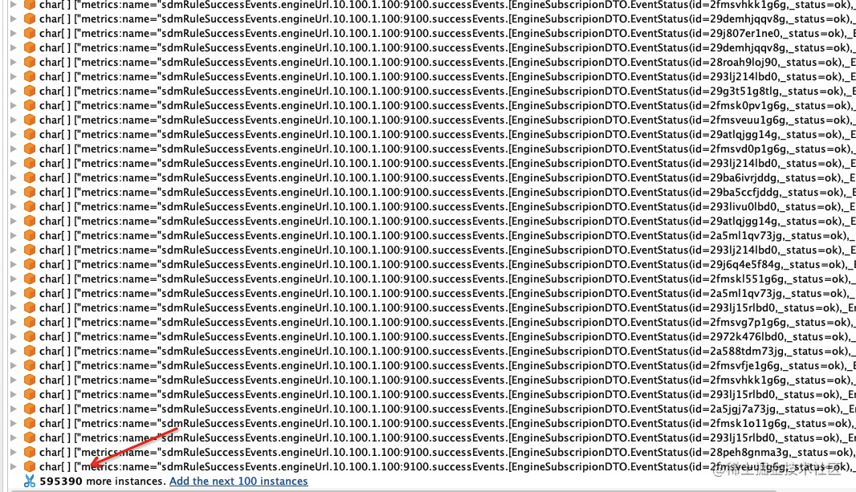
Task: Click the orange cube icon for id=29g3t51g8tlg
Action: pyautogui.click(x=30, y=91)
